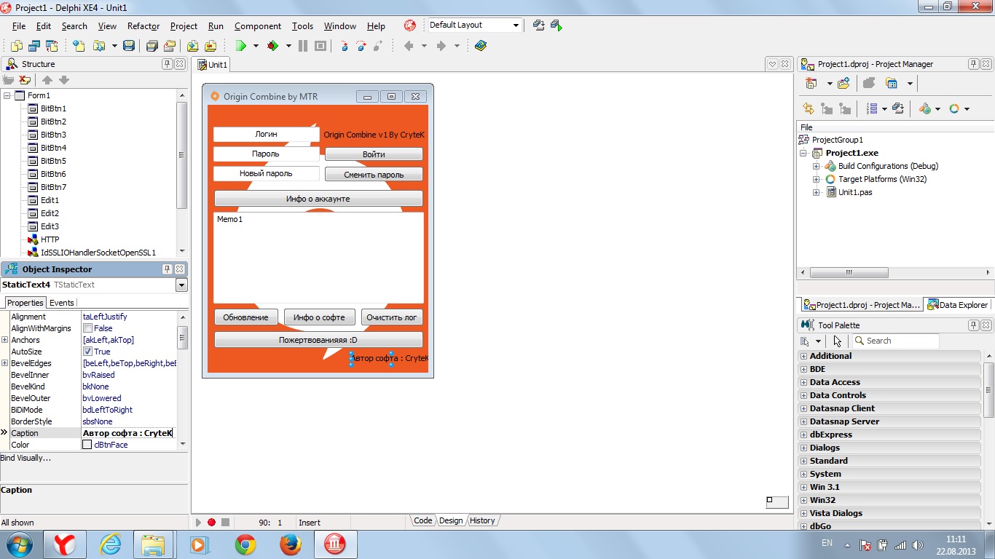Collapse the Form1 tree node
The height and width of the screenshot is (559, 995).
point(7,95)
